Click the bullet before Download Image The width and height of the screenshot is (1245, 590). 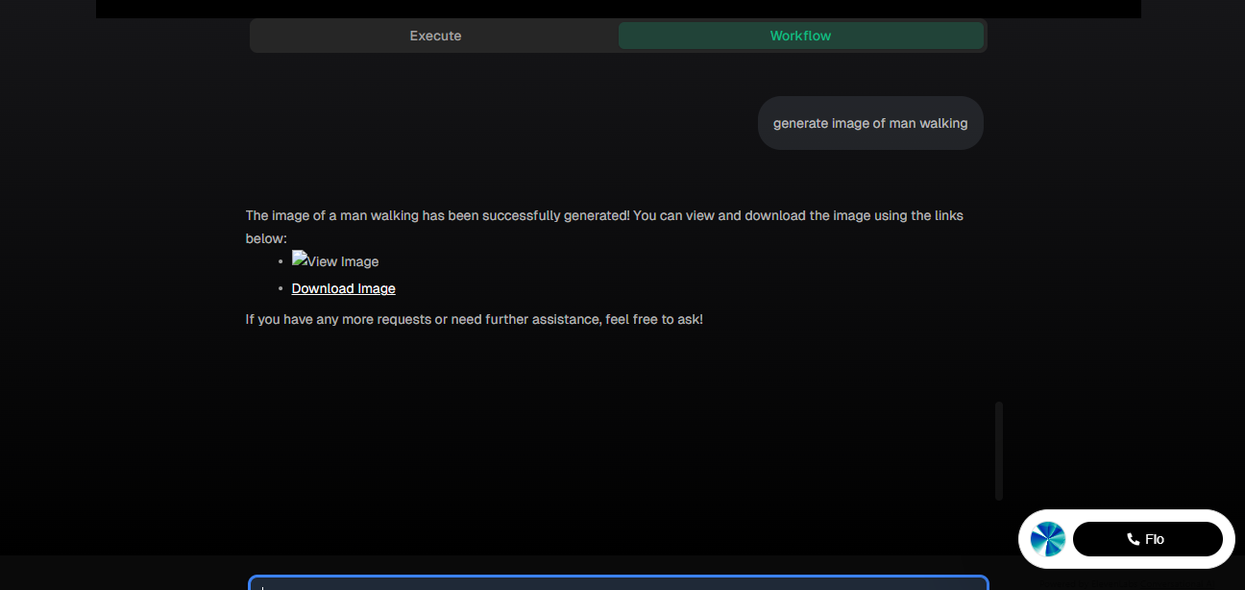point(281,288)
